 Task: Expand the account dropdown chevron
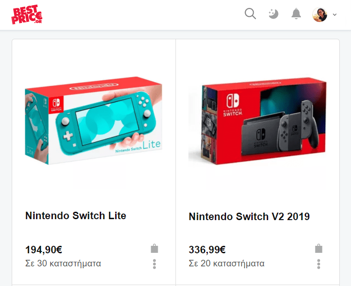point(335,15)
